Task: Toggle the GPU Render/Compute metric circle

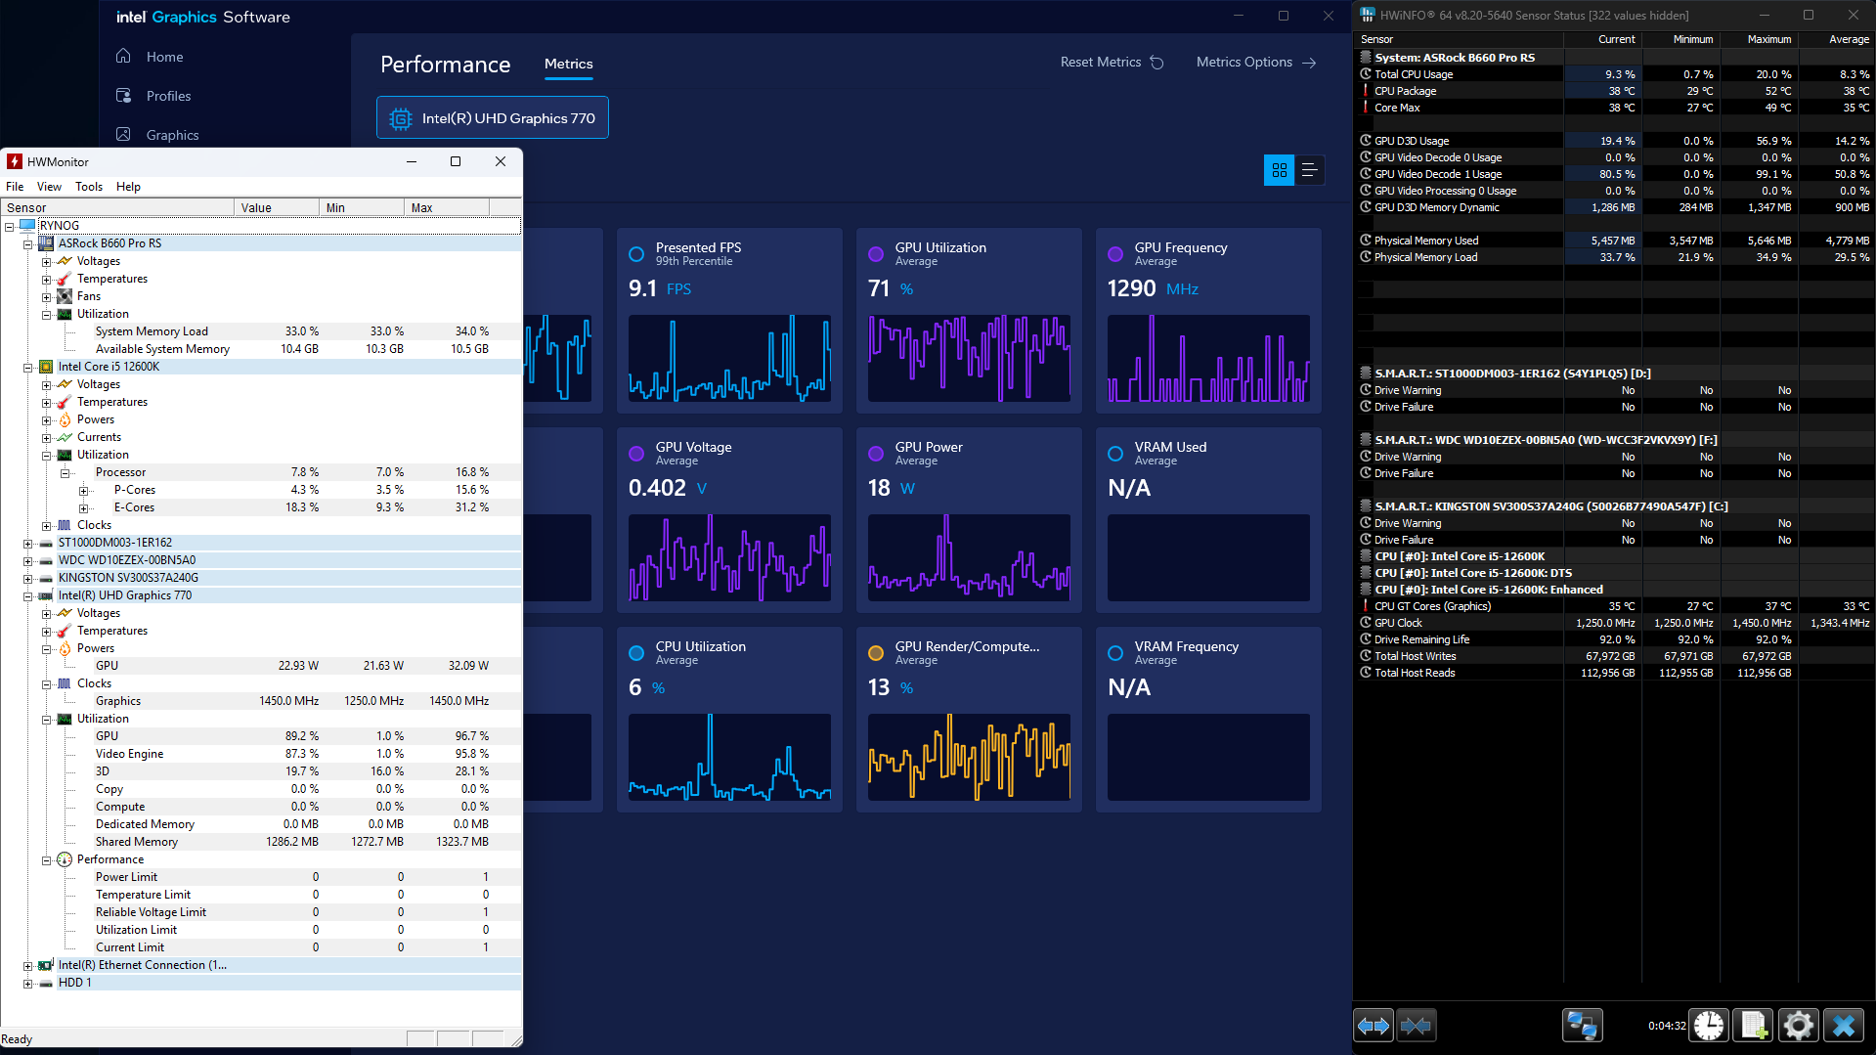Action: [876, 653]
